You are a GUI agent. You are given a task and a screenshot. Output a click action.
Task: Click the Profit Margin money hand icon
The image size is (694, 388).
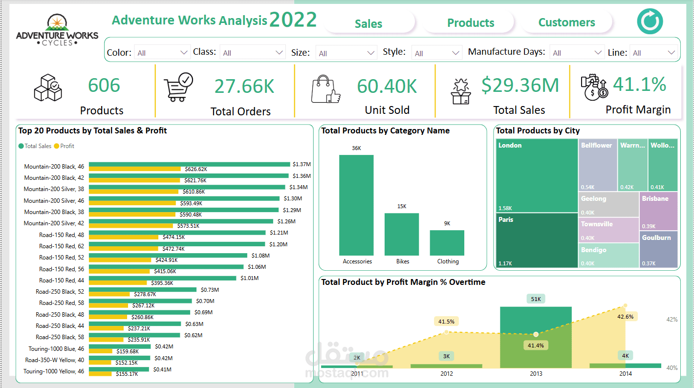[594, 86]
